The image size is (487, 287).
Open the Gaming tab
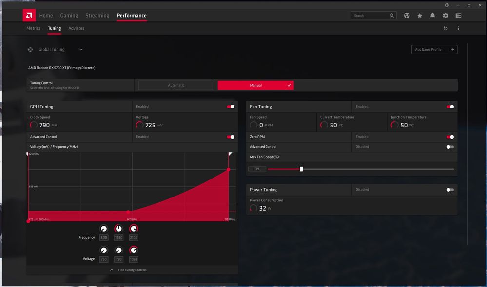pyautogui.click(x=69, y=15)
